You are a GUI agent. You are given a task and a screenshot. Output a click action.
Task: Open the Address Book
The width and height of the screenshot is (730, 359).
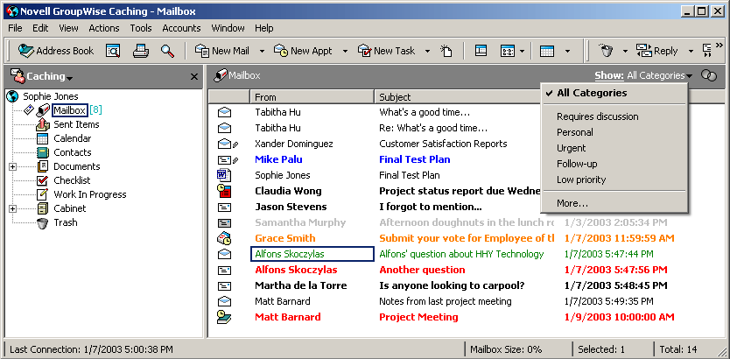(x=56, y=51)
